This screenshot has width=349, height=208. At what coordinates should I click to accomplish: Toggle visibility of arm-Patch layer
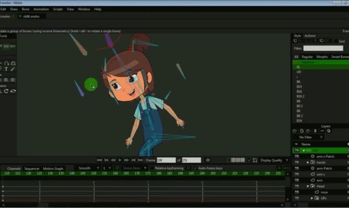click(296, 168)
